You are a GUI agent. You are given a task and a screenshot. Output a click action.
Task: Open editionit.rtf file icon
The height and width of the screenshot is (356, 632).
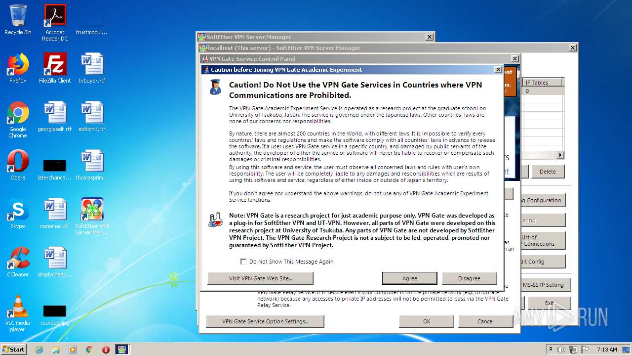(92, 117)
